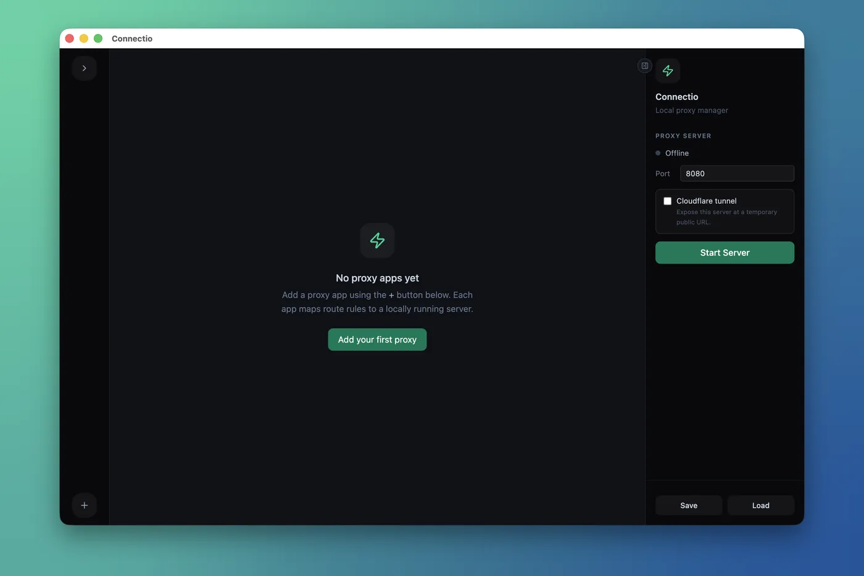Click the Cloudflare tunnel description text
Viewport: 864px width, 576px height.
tap(726, 217)
